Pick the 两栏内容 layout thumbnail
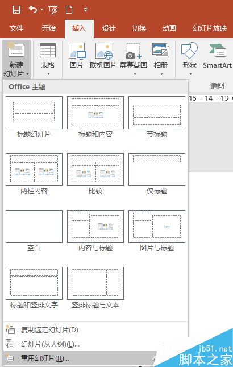Screen dimensions: 233x367 pyautogui.click(x=34, y=170)
